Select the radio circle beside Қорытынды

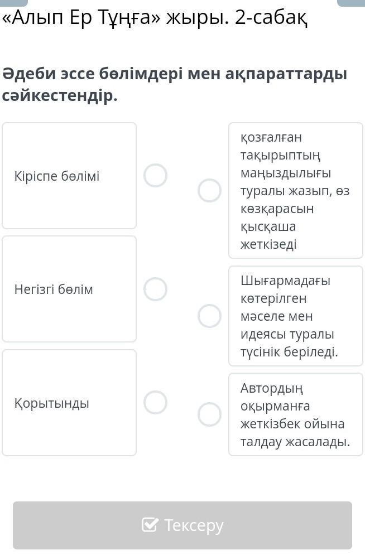click(x=155, y=402)
